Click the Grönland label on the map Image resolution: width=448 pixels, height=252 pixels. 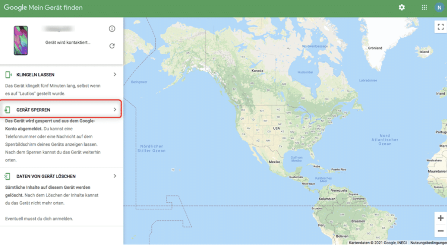click(x=375, y=48)
